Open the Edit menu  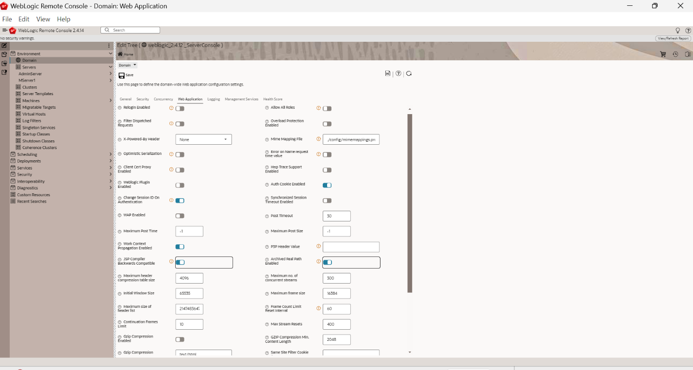click(24, 19)
